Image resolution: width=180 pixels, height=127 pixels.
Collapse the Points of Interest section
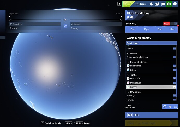[128, 62]
